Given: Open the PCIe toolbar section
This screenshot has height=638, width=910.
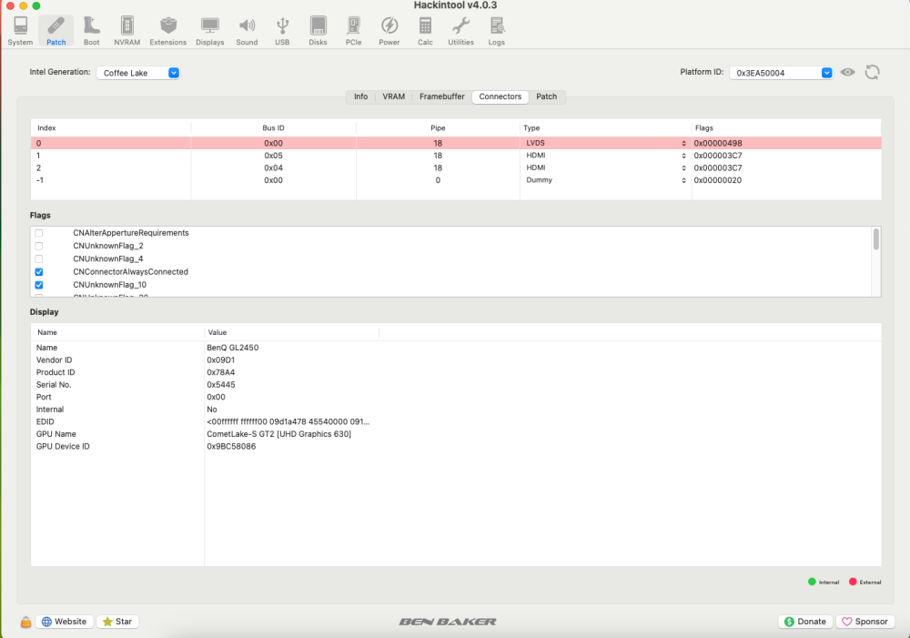Looking at the screenshot, I should coord(353,31).
